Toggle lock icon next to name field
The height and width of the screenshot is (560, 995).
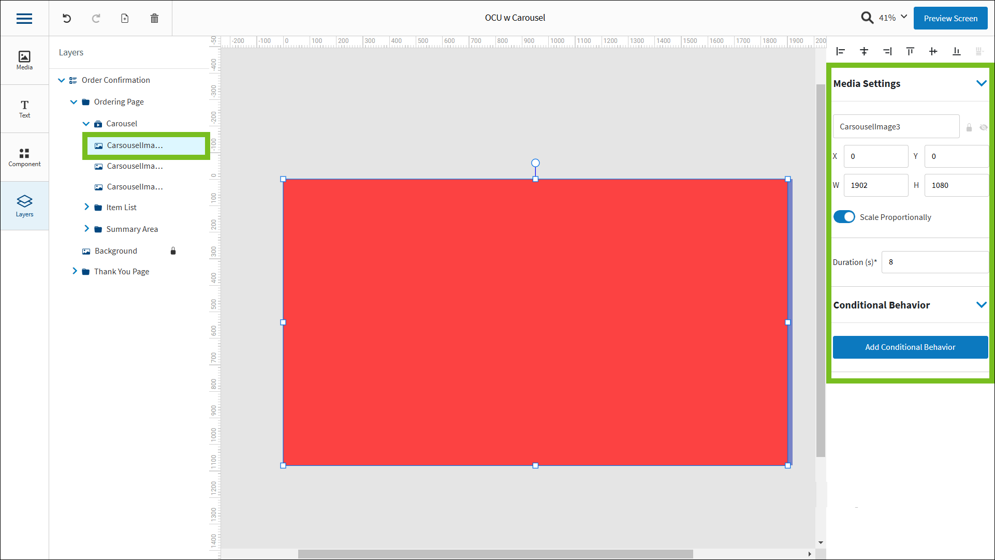(x=969, y=127)
